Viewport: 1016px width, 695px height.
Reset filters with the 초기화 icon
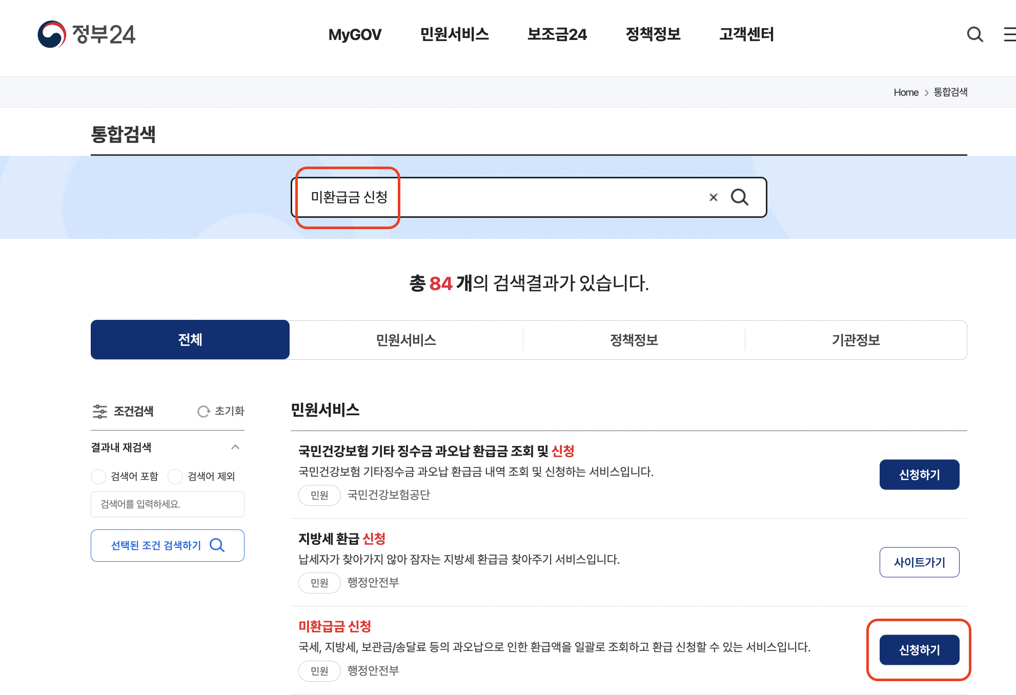204,411
